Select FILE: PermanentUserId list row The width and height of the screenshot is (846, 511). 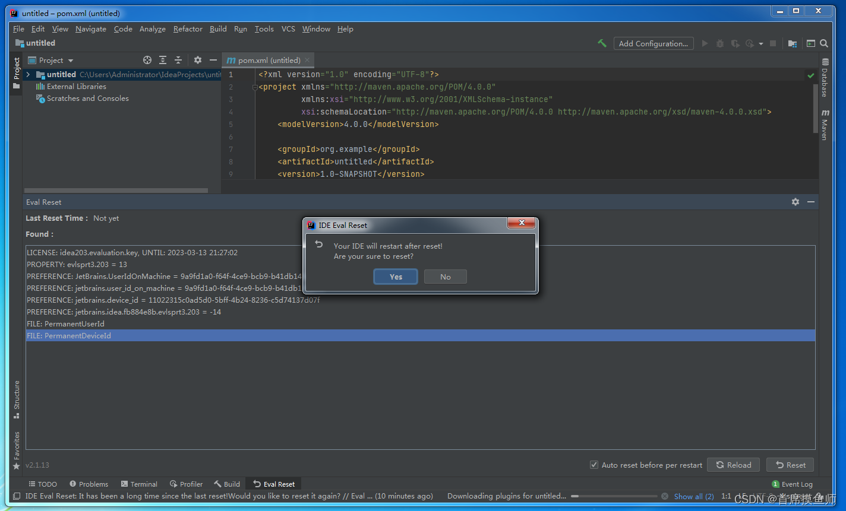(x=420, y=323)
